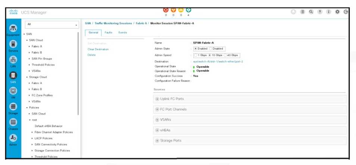Open the Servers navigation icon
The height and width of the screenshot is (165, 356).
pos(12,45)
